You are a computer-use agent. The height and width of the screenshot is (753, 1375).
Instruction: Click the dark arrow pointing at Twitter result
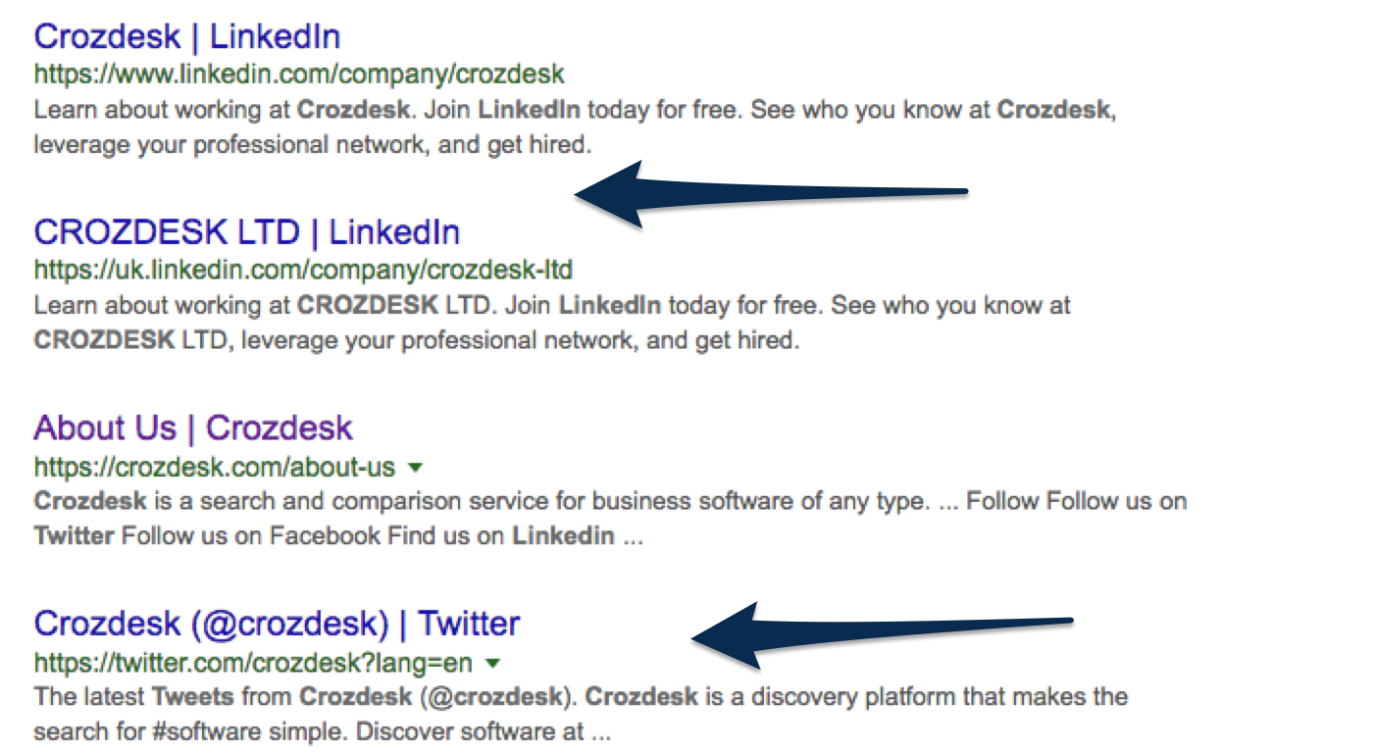[x=883, y=636]
